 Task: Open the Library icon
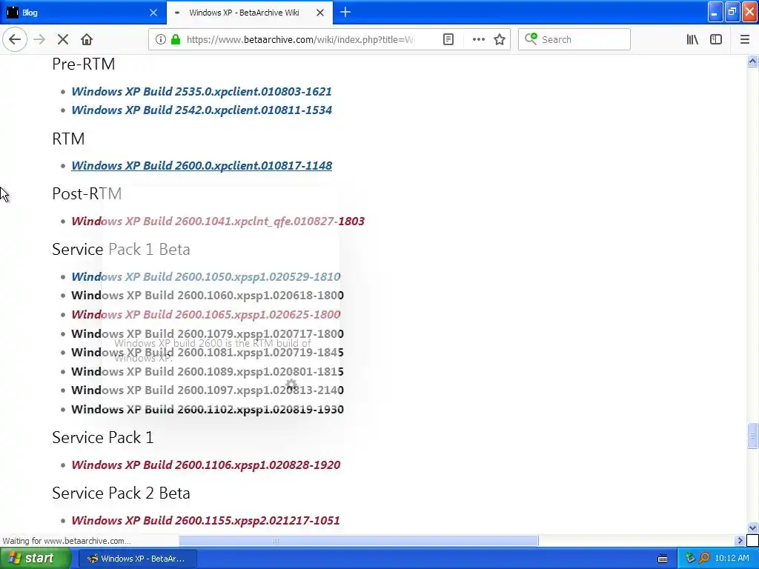pyautogui.click(x=692, y=40)
